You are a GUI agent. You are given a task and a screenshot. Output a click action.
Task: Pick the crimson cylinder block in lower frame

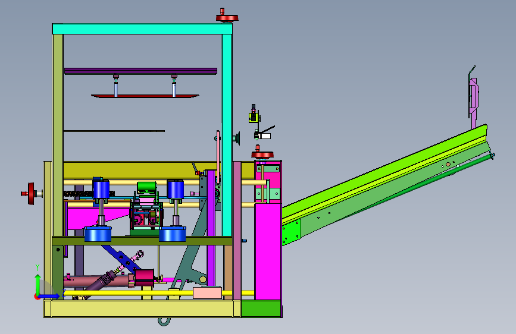coord(144,278)
